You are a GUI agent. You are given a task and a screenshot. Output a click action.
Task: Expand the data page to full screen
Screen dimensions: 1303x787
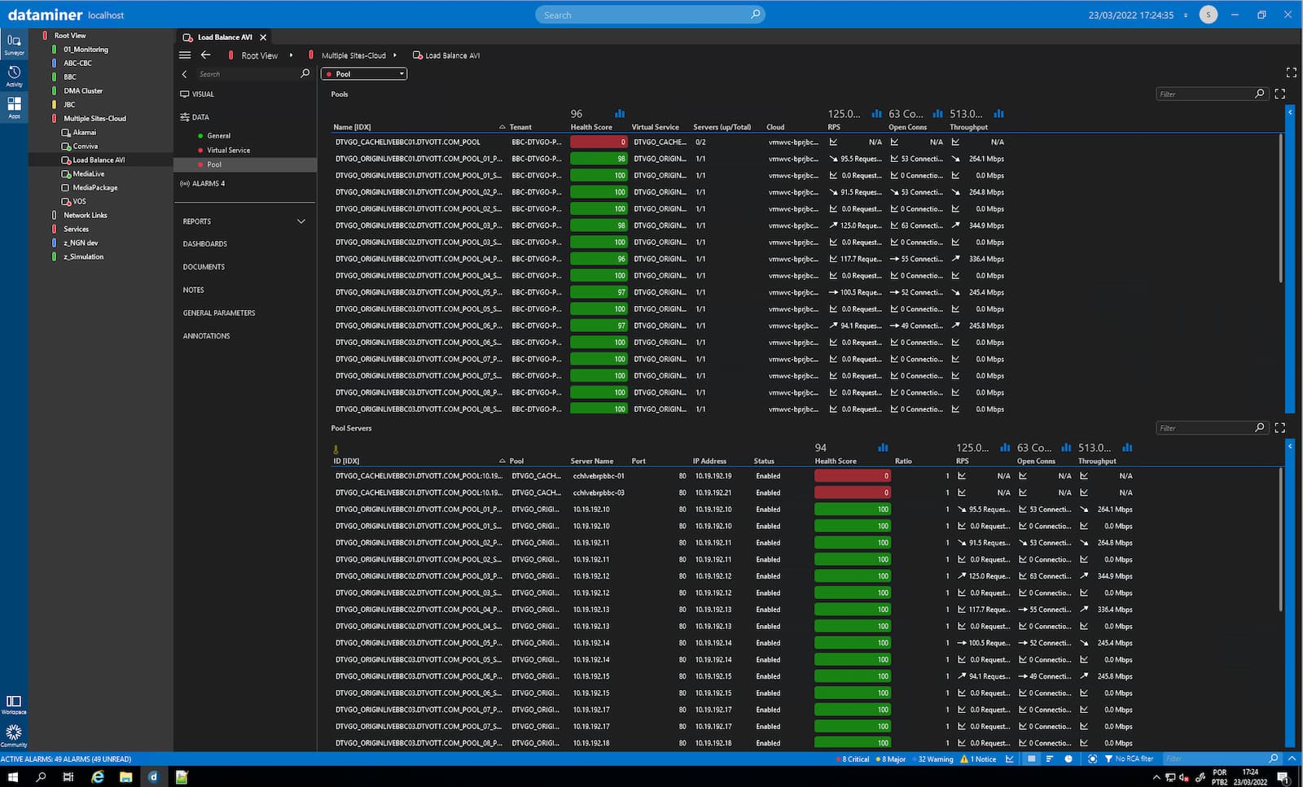1291,72
